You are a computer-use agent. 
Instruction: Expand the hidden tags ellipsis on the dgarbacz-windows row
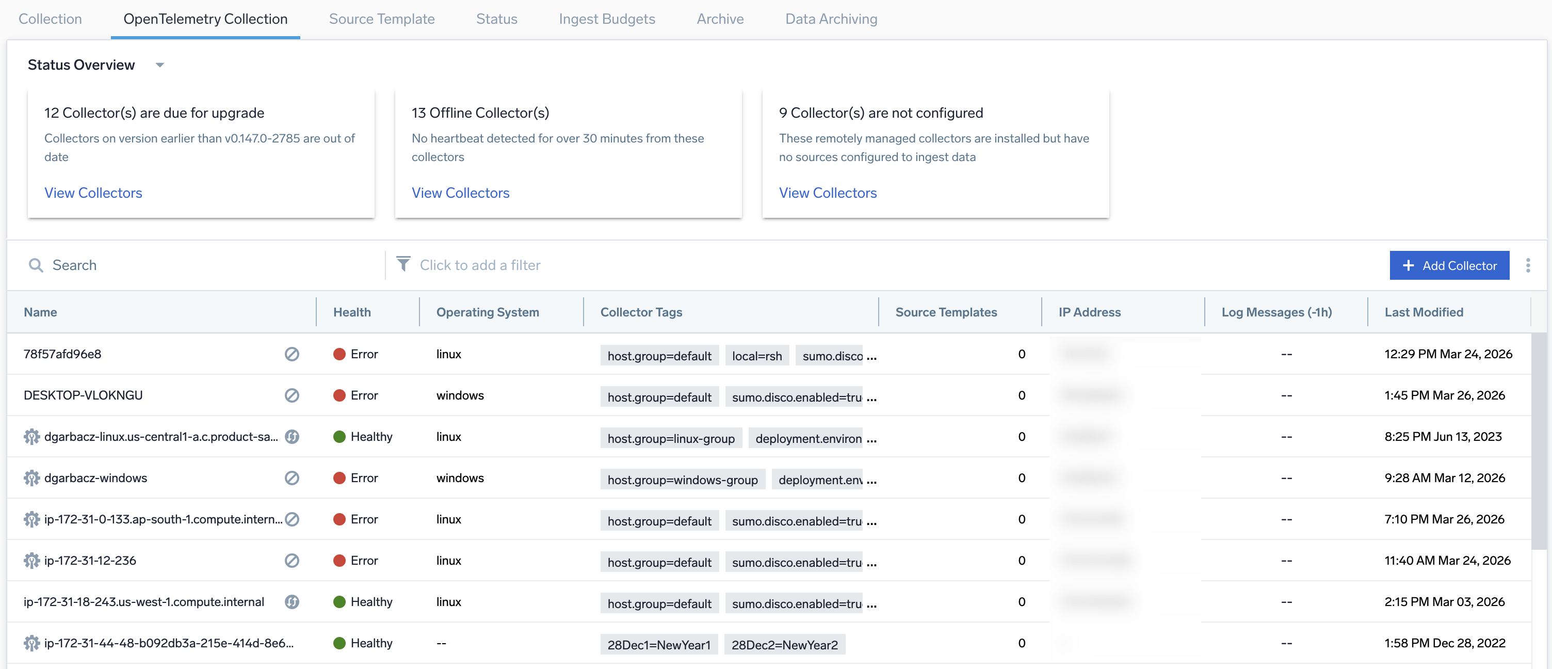pos(871,481)
